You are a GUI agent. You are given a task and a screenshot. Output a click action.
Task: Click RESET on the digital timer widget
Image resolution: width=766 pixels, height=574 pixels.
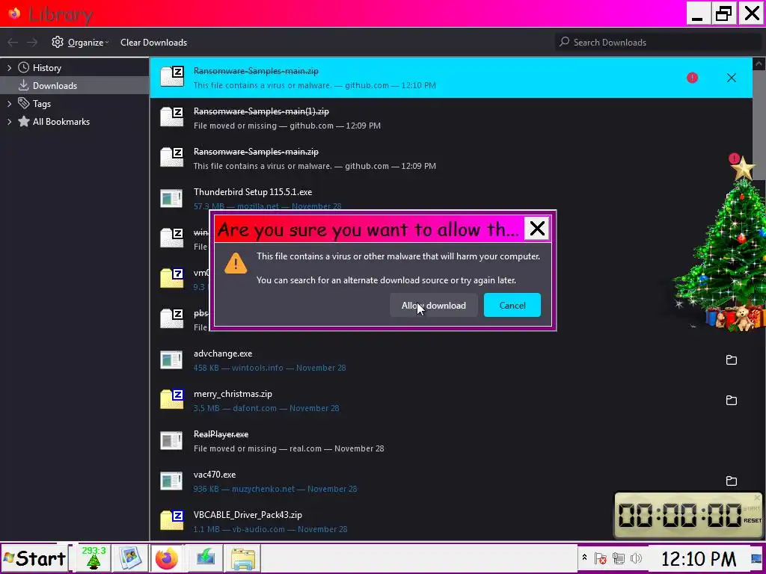tap(752, 521)
